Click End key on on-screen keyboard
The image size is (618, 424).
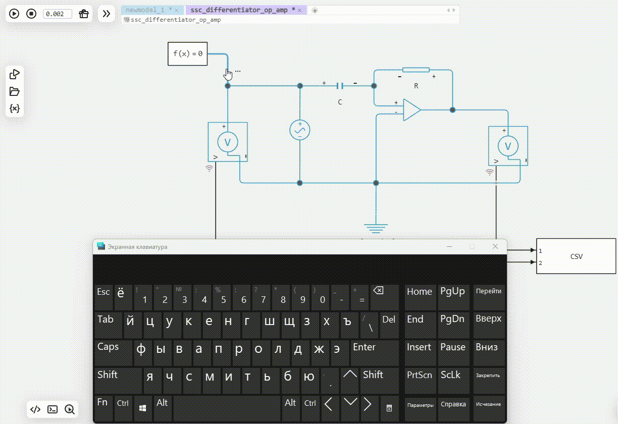point(420,325)
